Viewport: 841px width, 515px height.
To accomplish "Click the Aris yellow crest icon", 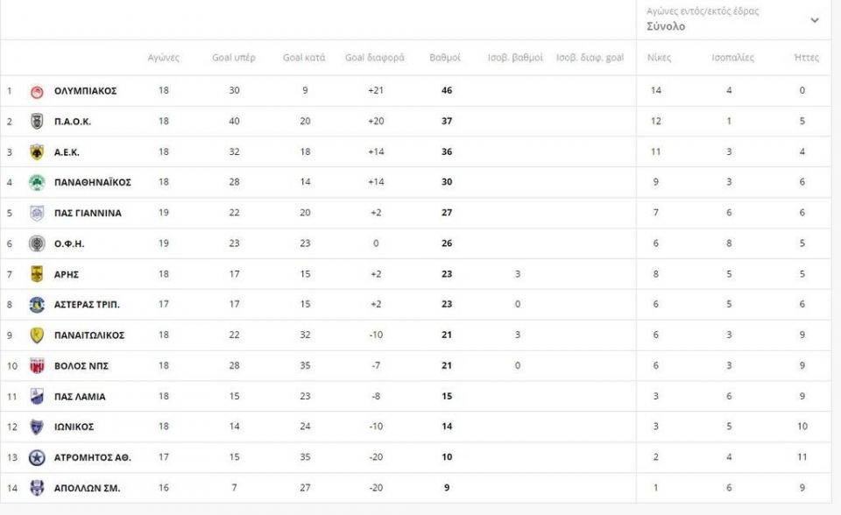I will point(37,274).
